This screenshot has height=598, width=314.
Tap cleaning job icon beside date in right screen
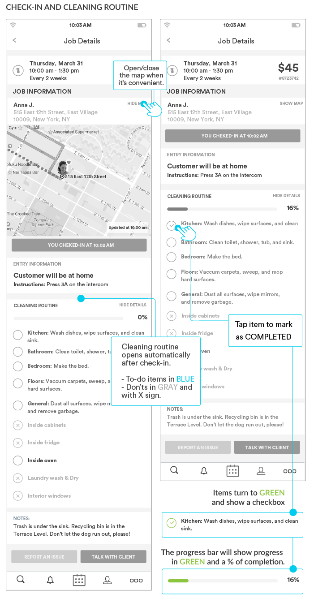172,70
